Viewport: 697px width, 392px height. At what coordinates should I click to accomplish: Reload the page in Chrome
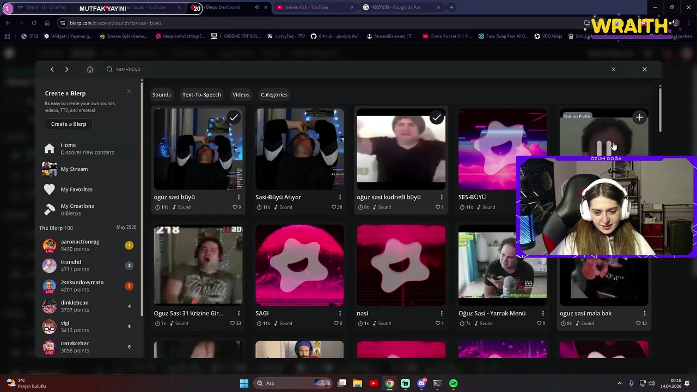[34, 23]
